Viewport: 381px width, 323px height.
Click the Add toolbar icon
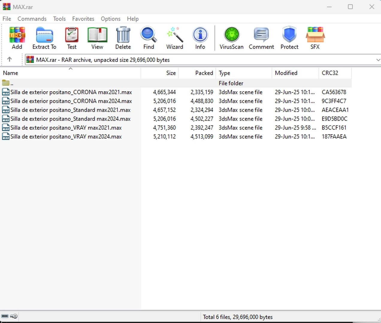pos(17,35)
